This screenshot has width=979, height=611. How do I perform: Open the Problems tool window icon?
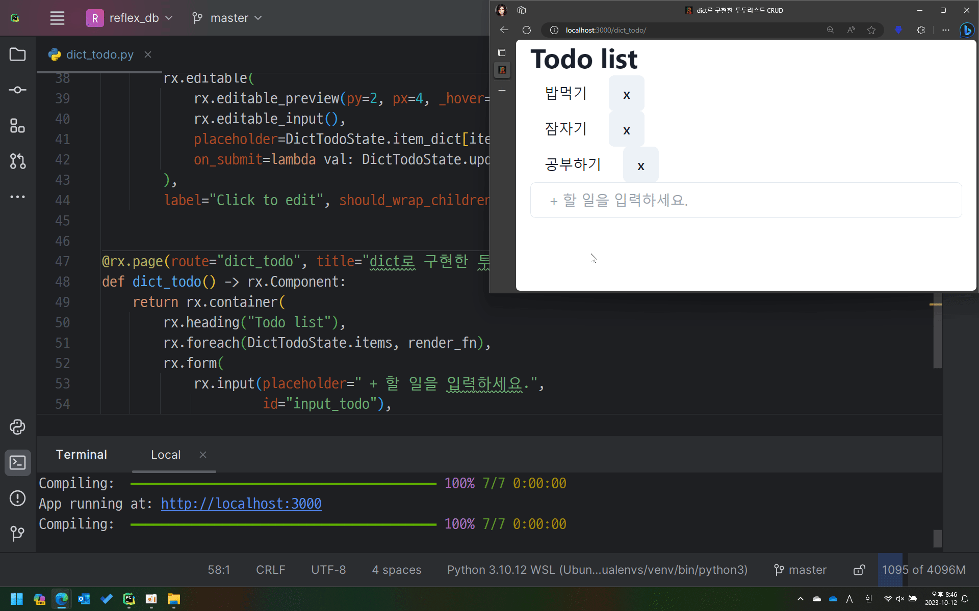pyautogui.click(x=17, y=498)
